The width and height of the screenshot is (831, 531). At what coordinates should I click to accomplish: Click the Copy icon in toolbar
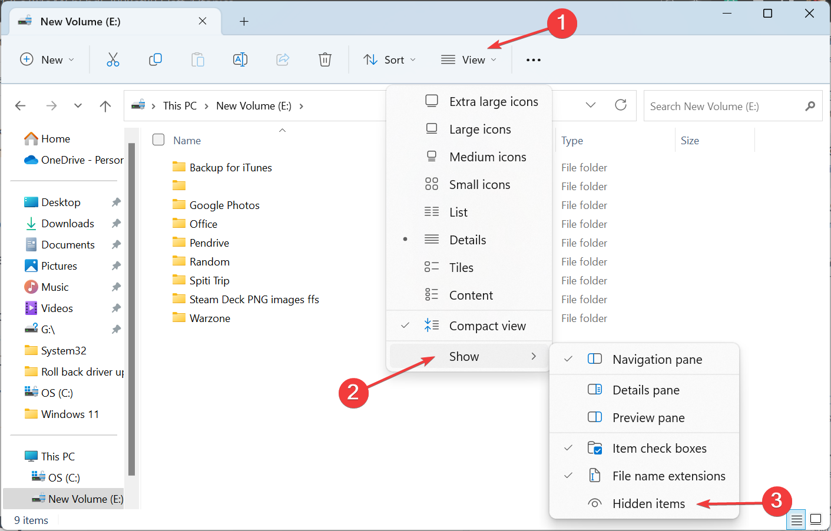[155, 59]
